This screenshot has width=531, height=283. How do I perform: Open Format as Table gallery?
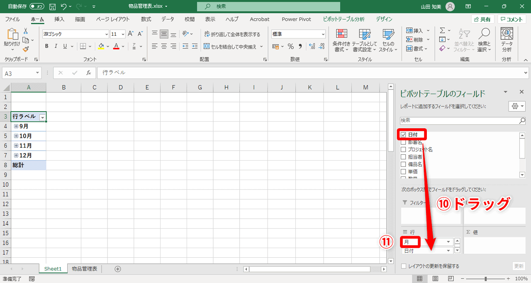pos(365,40)
